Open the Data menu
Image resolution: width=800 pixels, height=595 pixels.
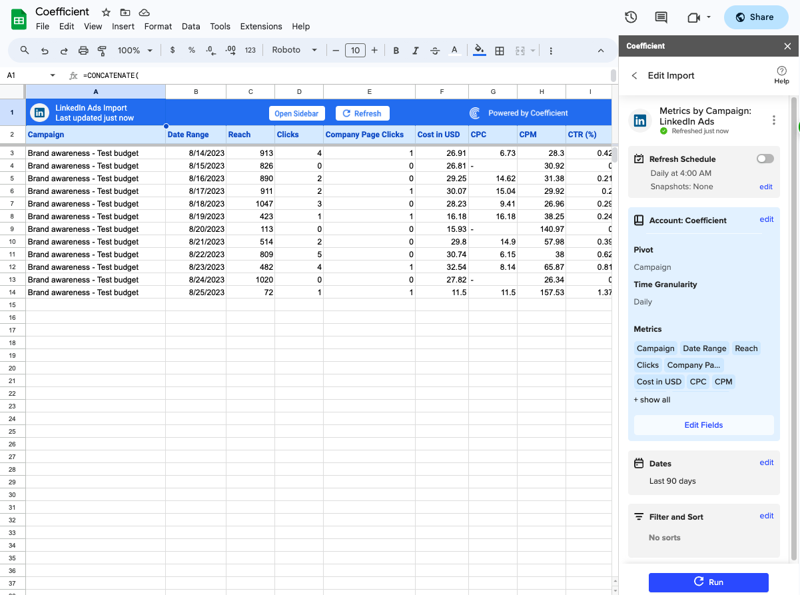tap(191, 27)
